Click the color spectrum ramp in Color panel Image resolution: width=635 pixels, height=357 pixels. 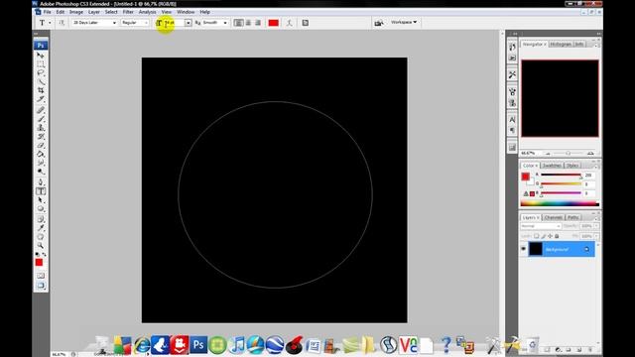pyautogui.click(x=560, y=203)
